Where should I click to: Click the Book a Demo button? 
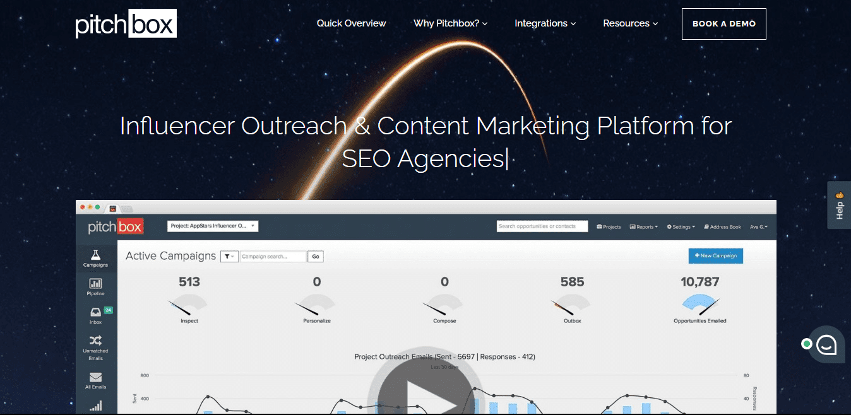pyautogui.click(x=724, y=24)
